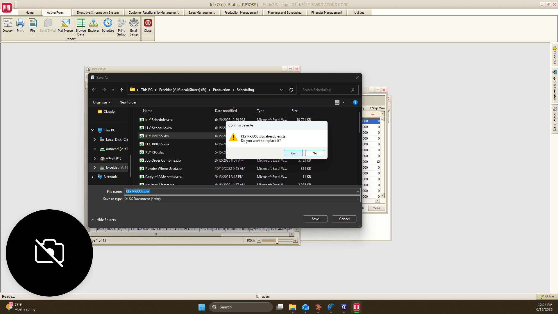Viewport: 558px width, 314px height.
Task: Open Print Setup gear icon
Action: click(121, 27)
